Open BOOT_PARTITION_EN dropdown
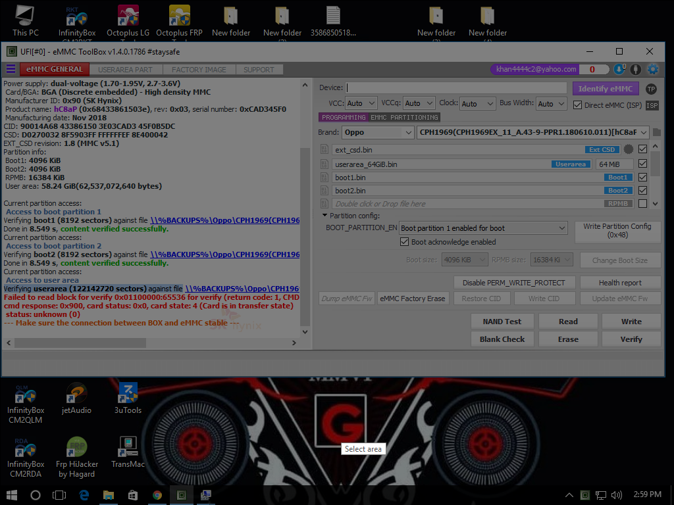Screen dimensions: 674x505 coord(483,228)
